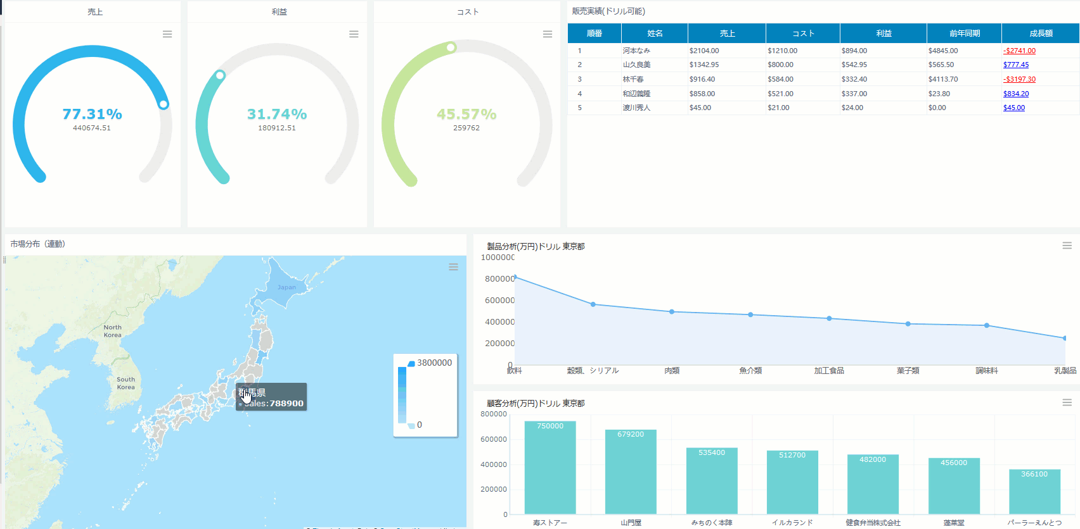Open the $45.00 growth link
This screenshot has width=1080, height=529.
point(1014,108)
